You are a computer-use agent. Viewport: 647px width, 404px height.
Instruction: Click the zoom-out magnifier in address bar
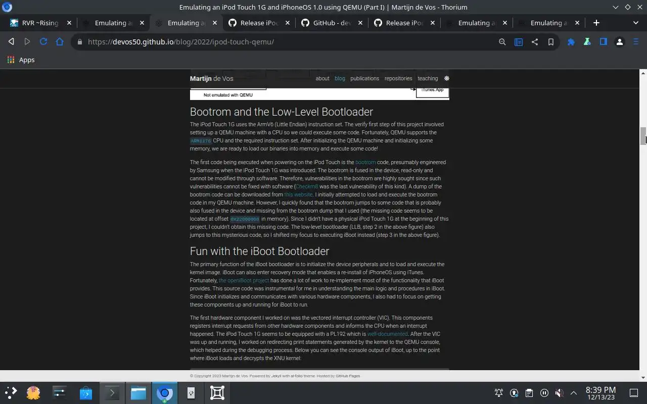pyautogui.click(x=502, y=42)
